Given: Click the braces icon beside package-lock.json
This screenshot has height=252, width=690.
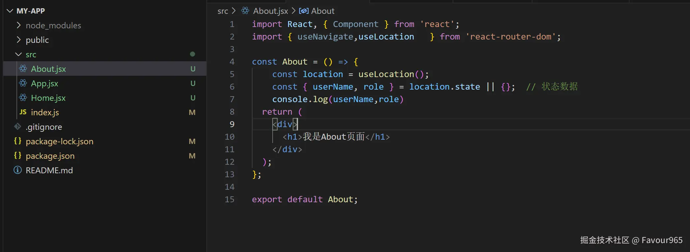Looking at the screenshot, I should tap(17, 141).
